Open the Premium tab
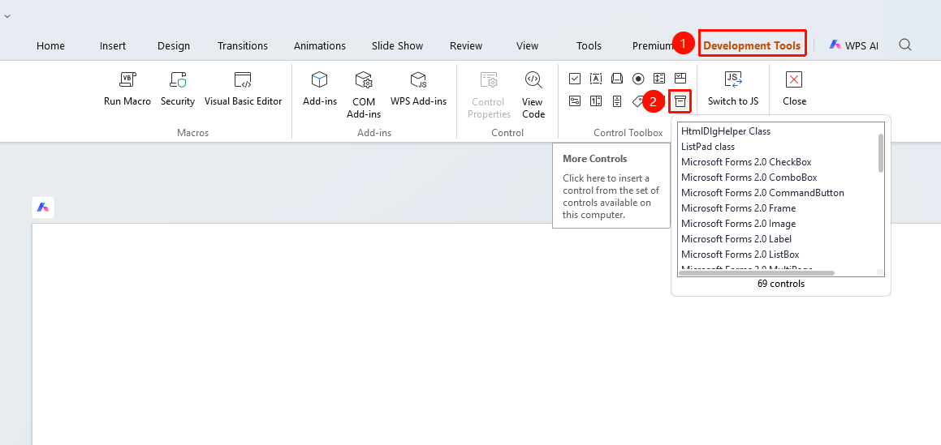The width and height of the screenshot is (941, 445). point(651,45)
